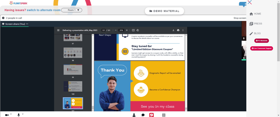The height and width of the screenshot is (117, 280).
Task: Expand camera options chevron
Action: (x=11, y=114)
